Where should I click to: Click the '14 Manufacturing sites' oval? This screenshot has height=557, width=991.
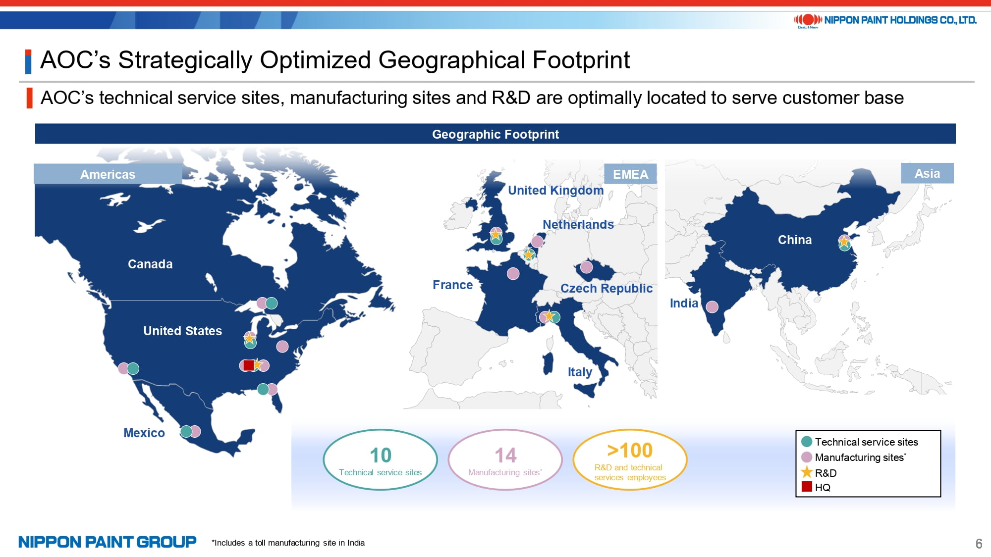pos(505,460)
